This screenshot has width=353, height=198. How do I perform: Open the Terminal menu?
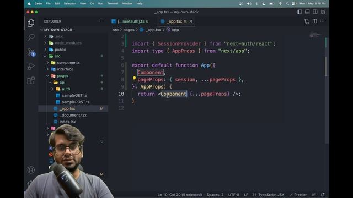click(113, 4)
